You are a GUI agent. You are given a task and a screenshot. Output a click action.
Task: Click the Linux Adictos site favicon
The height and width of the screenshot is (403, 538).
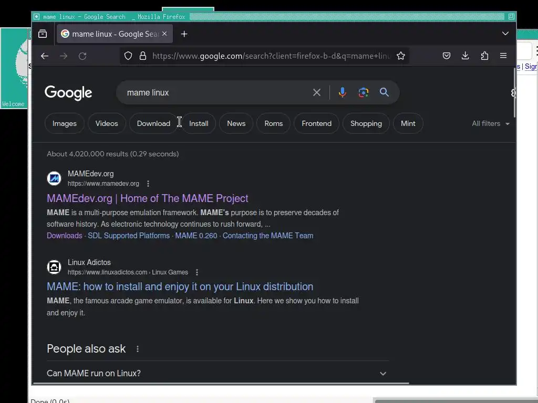[x=54, y=267]
